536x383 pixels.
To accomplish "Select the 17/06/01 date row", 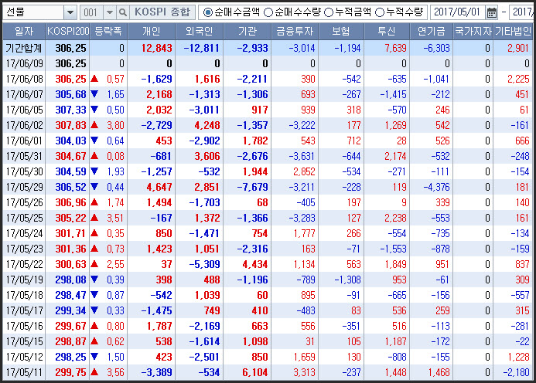I will [x=268, y=141].
